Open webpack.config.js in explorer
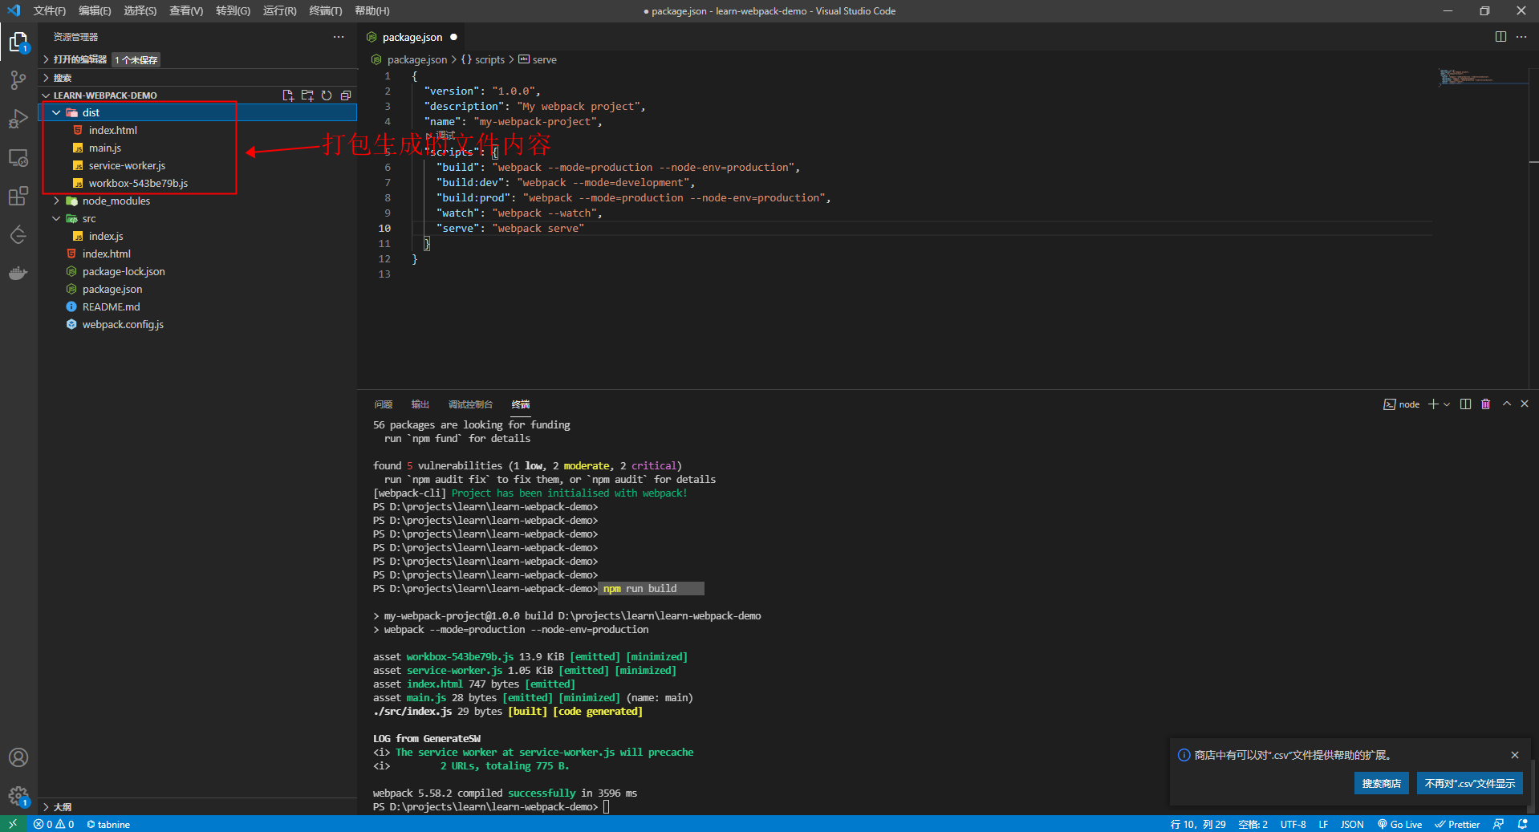Viewport: 1539px width, 832px height. 123,324
